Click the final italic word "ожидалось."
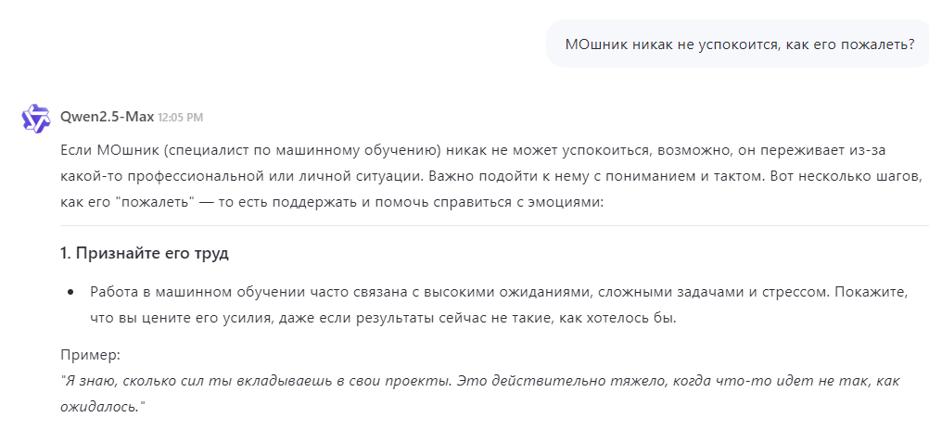The width and height of the screenshot is (929, 430). coord(100,407)
